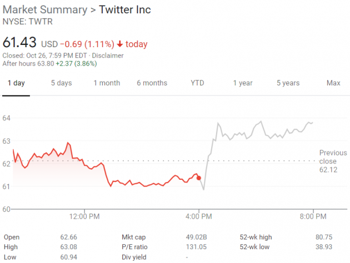Show the 6 months chart
This screenshot has height=263, width=350.
(x=152, y=83)
